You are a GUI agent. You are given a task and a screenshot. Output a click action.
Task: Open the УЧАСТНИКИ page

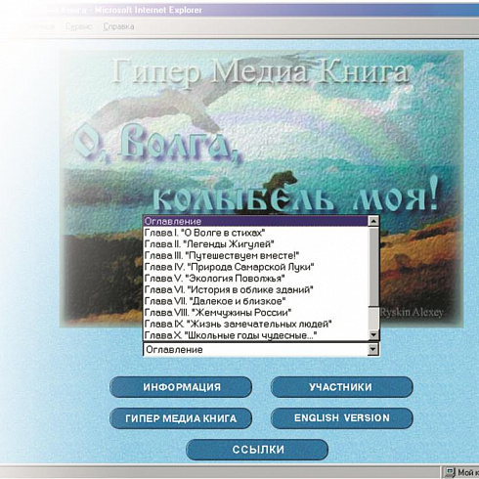click(x=341, y=387)
